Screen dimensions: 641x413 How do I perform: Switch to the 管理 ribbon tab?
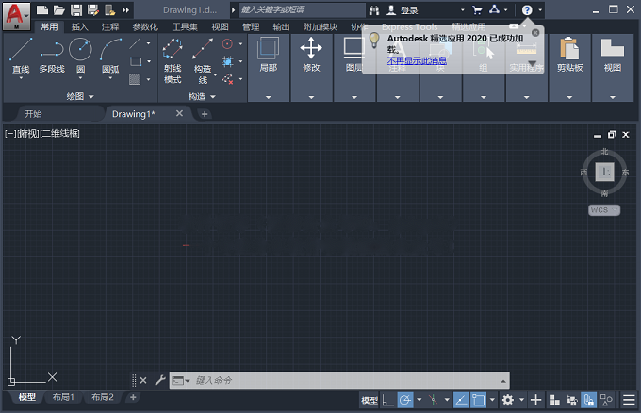(251, 27)
